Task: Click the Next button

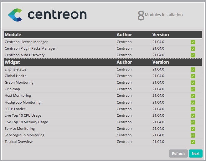Action: pos(195,154)
